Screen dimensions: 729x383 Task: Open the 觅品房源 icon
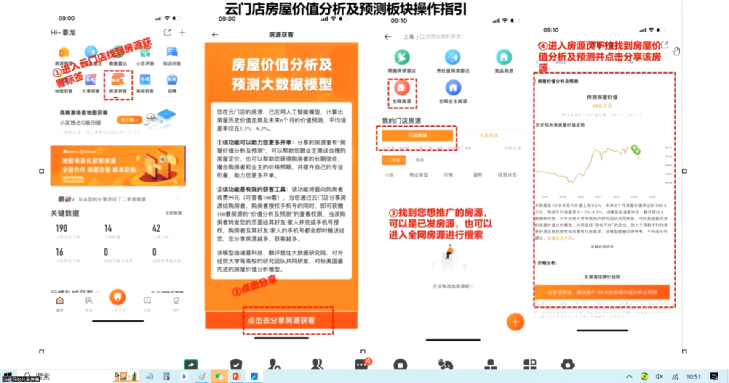[504, 57]
